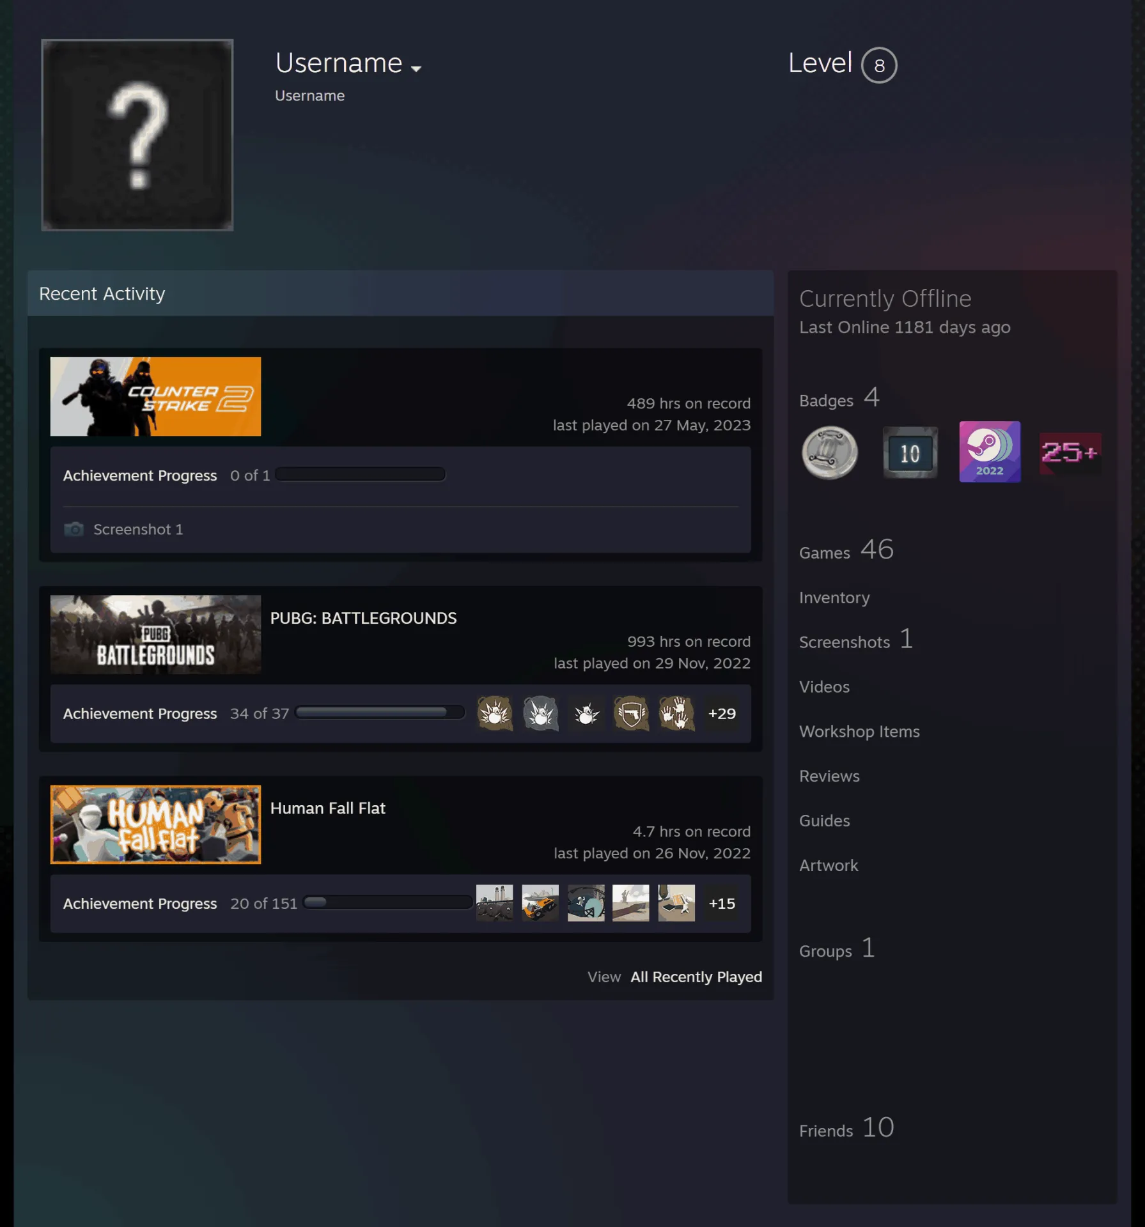Open the Workshop Items link

click(x=859, y=732)
